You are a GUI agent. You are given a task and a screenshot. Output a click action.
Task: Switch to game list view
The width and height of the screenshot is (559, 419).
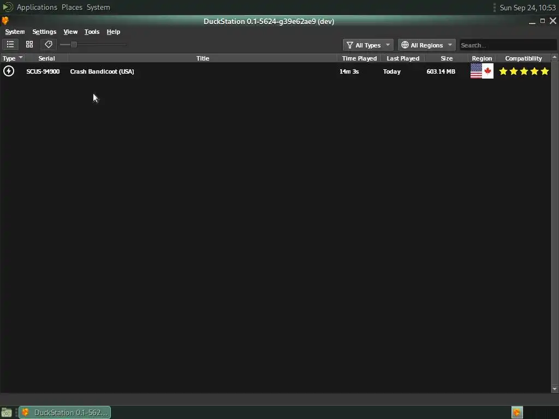[10, 45]
